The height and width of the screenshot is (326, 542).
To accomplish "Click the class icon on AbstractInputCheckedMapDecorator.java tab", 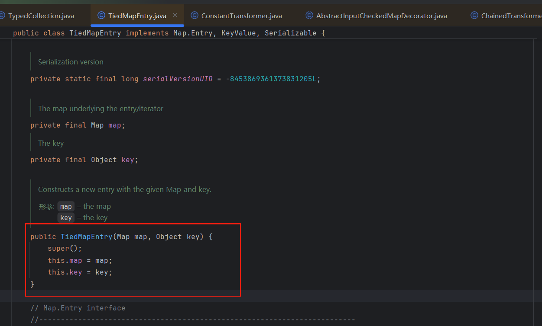I will pyautogui.click(x=309, y=16).
